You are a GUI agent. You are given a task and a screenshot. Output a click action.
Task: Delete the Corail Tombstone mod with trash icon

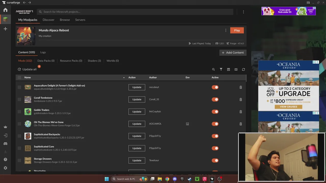tap(241, 99)
